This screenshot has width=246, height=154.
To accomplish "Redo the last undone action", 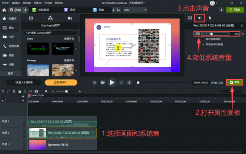I will tap(8, 91).
